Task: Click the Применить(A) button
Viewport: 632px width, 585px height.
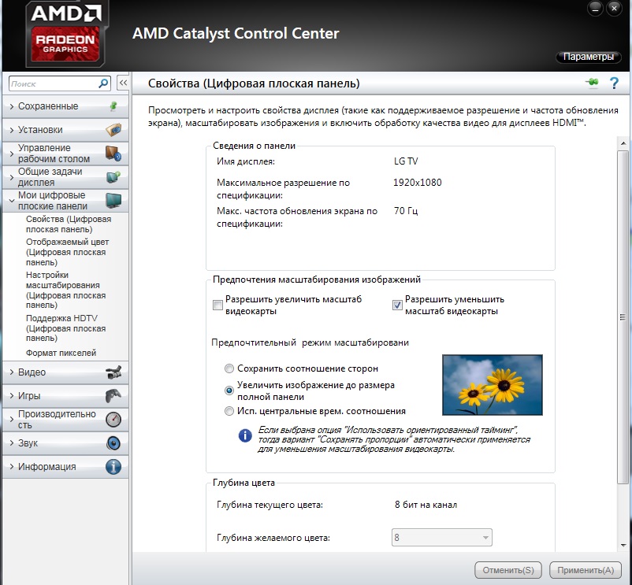Action: pos(586,570)
